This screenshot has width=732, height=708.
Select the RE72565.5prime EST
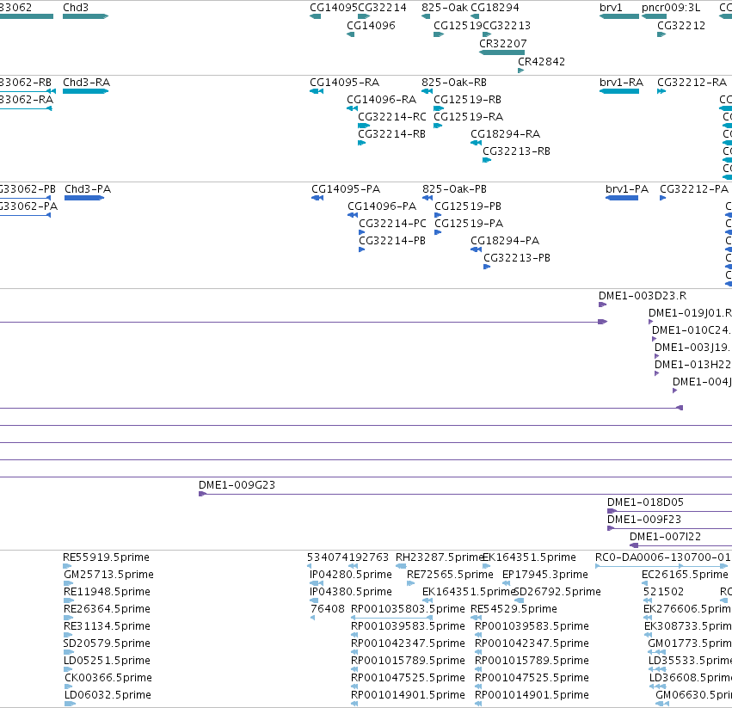click(x=411, y=584)
